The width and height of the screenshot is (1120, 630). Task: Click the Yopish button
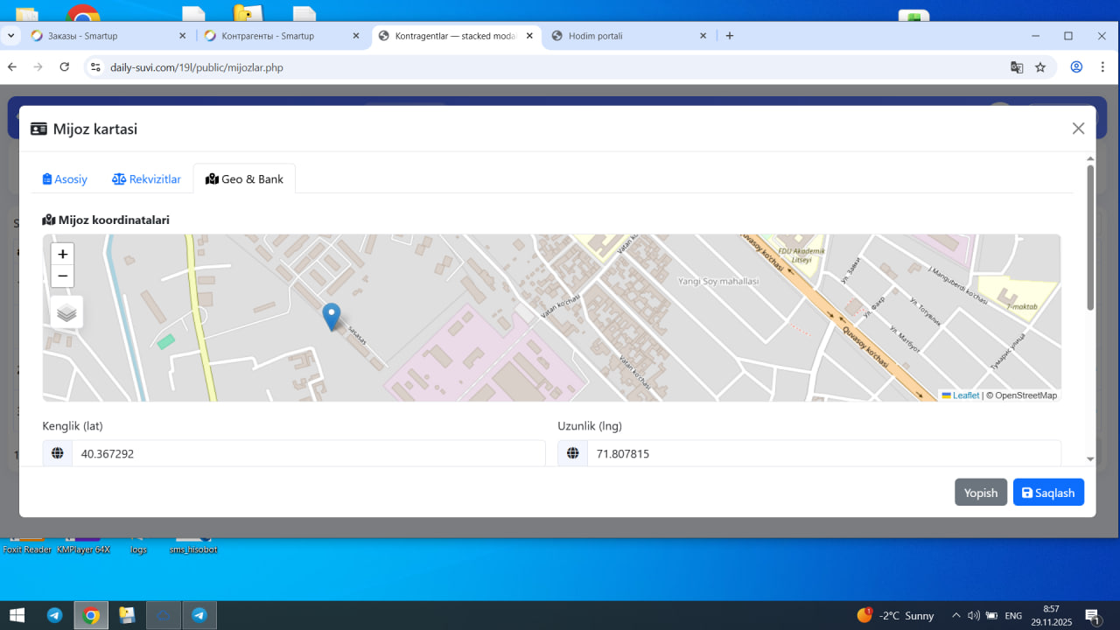point(980,493)
